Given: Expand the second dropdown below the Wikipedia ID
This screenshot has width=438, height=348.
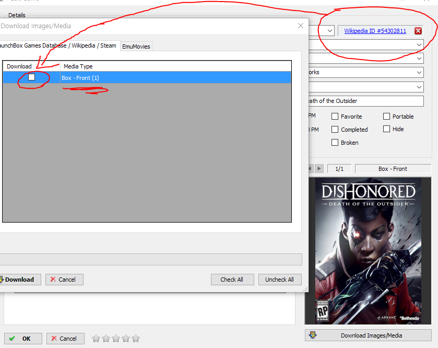Looking at the screenshot, I should click(419, 59).
